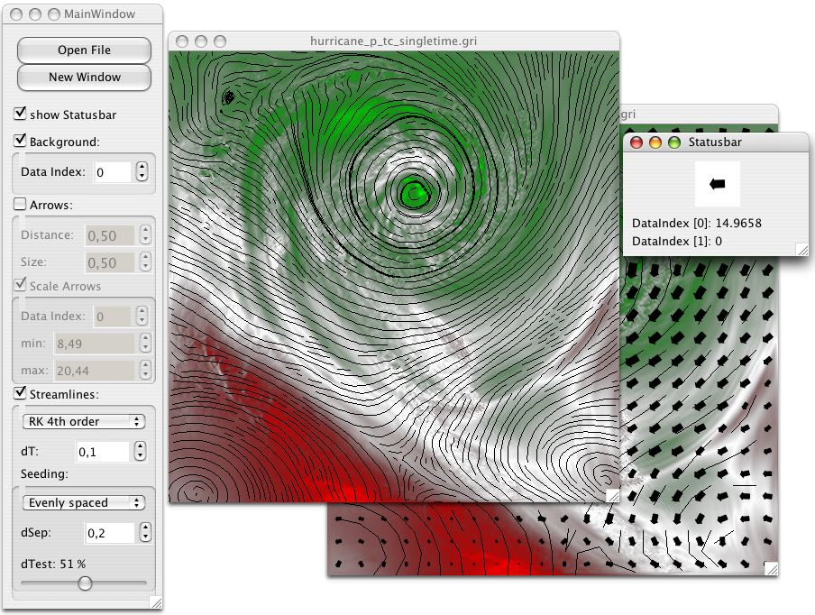815x615 pixels.
Task: Click the dT stepper arrows
Action: (140, 451)
